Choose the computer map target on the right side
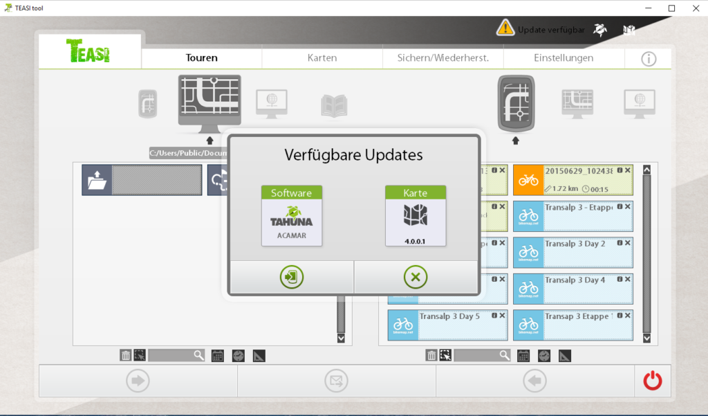The width and height of the screenshot is (708, 416). point(577,104)
